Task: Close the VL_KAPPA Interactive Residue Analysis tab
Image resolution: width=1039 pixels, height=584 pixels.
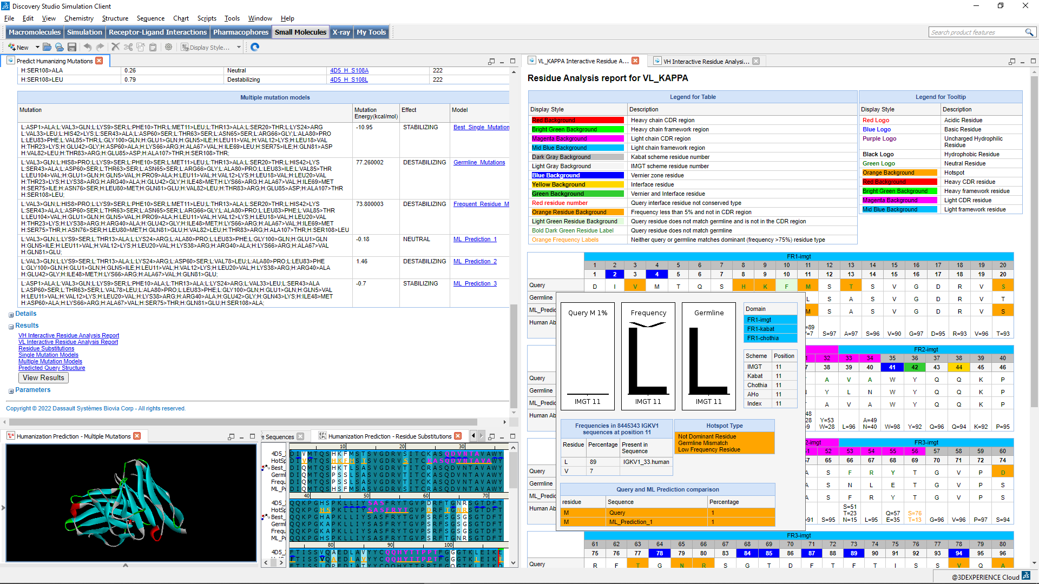Action: click(636, 61)
